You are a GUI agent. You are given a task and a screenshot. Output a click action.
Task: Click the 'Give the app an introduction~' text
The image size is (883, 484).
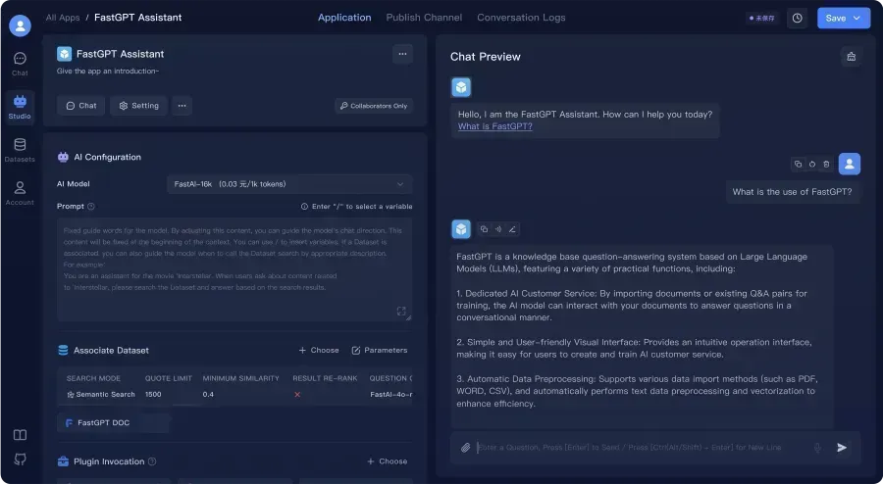(x=108, y=71)
